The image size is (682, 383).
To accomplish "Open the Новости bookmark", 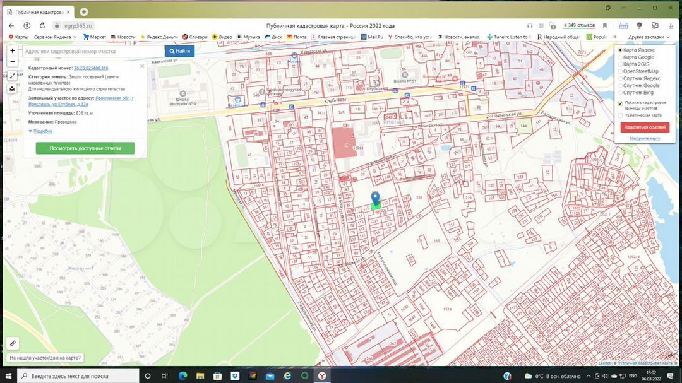I will [126, 37].
